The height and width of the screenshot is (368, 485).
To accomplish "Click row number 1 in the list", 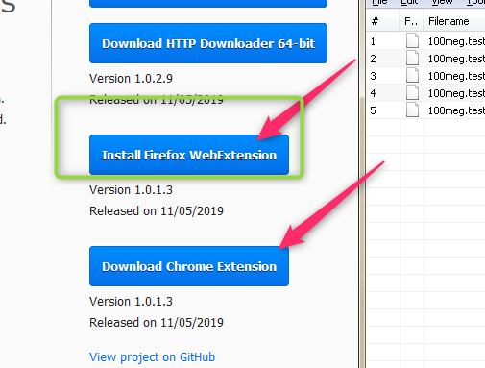I will tap(373, 41).
